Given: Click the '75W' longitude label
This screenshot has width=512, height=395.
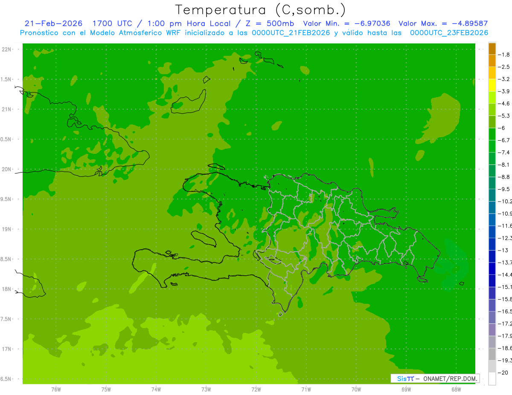Looking at the screenshot, I should (x=106, y=389).
